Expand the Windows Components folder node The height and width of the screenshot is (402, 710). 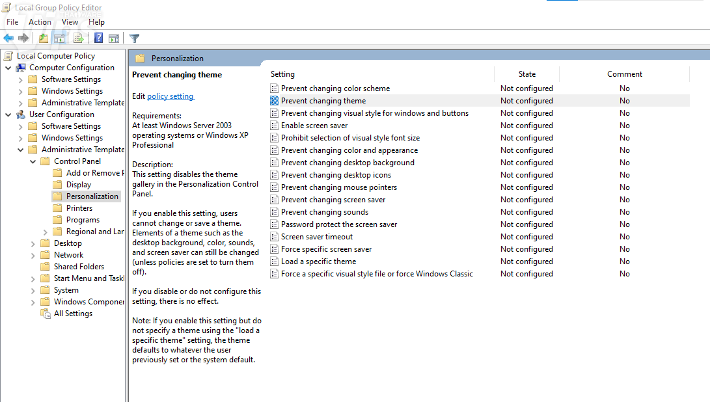point(33,302)
